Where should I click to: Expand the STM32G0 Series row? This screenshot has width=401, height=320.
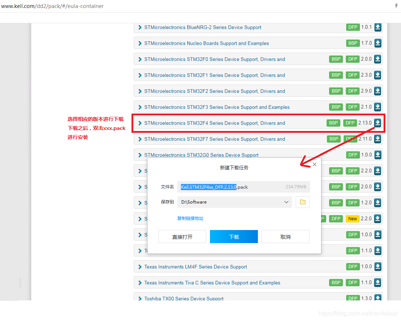pyautogui.click(x=140, y=155)
